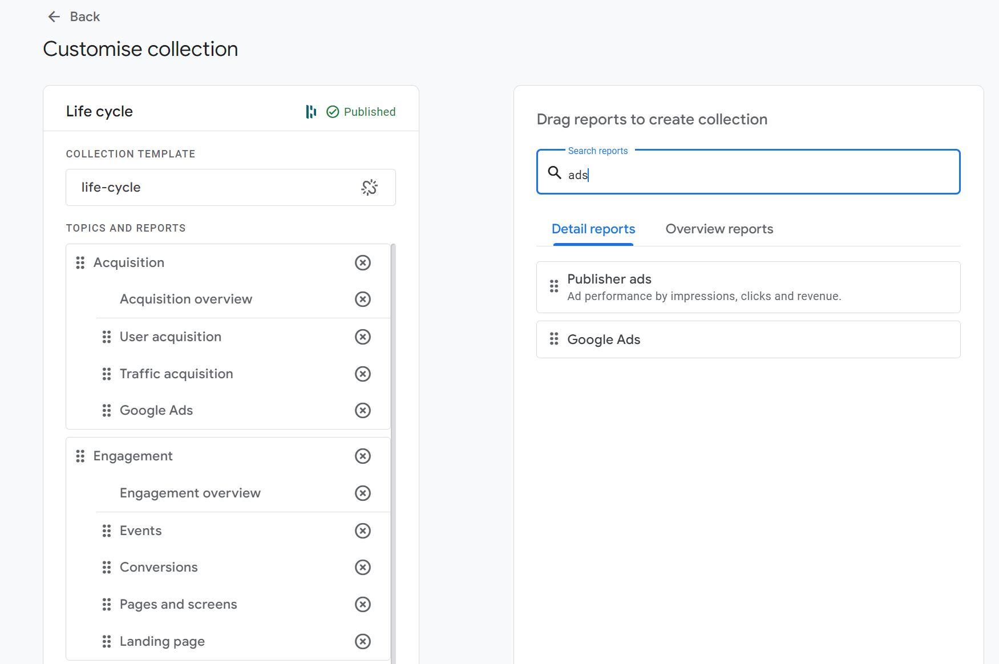Remove the Conversions report

coord(363,567)
